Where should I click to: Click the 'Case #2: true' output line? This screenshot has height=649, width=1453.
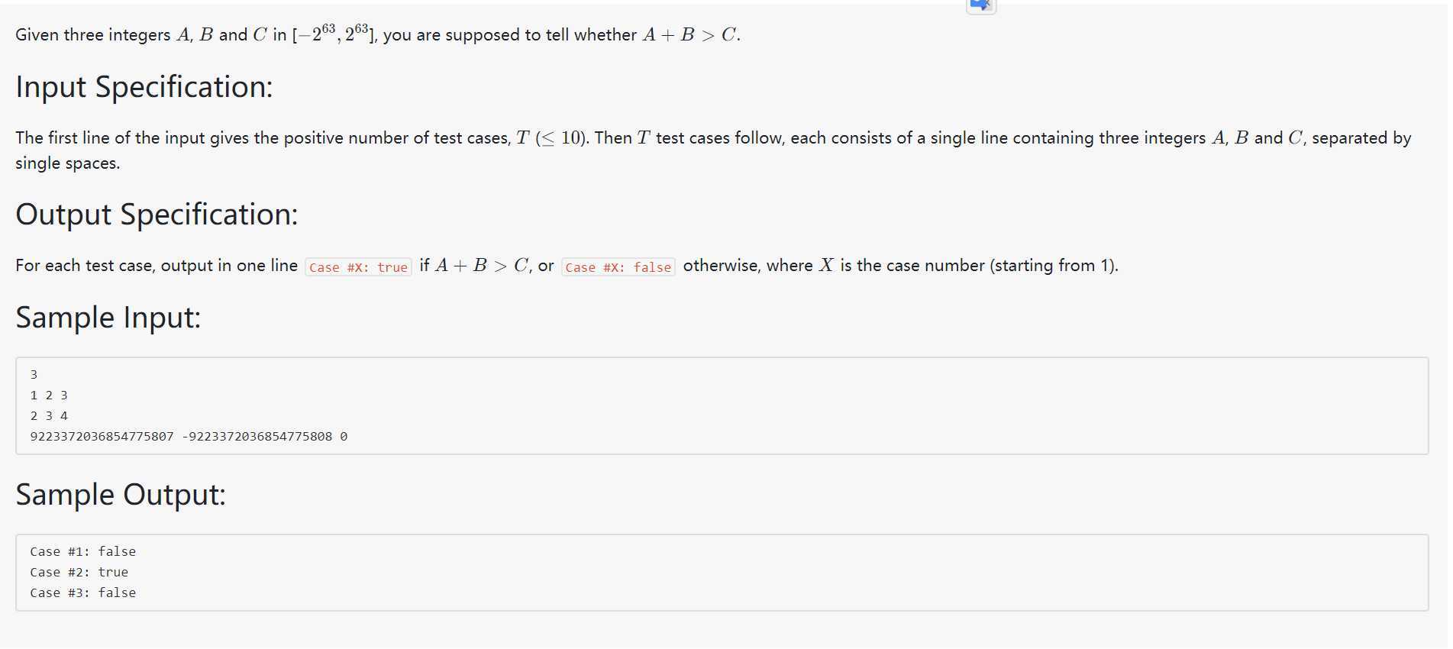[x=79, y=572]
